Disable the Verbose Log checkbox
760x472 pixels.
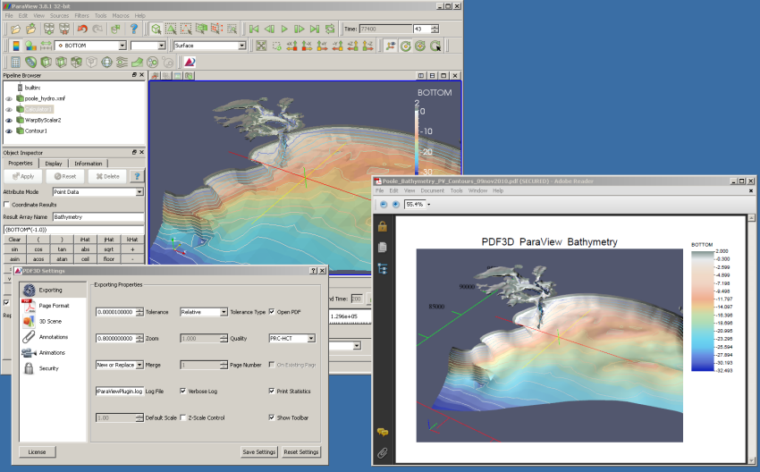[183, 391]
